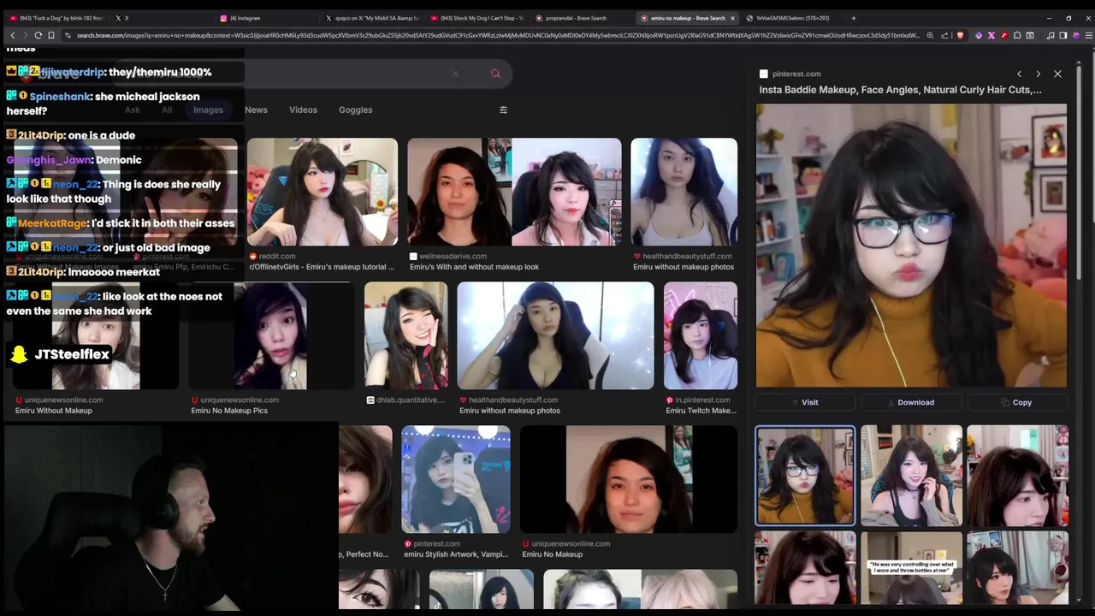
Task: Bookmark this page with the bookmark icon
Action: [51, 35]
